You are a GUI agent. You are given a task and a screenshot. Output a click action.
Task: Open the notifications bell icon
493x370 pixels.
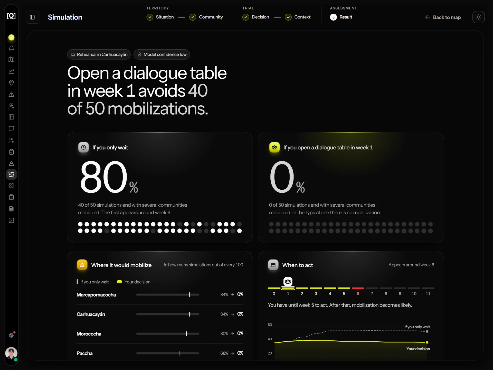coord(11,48)
